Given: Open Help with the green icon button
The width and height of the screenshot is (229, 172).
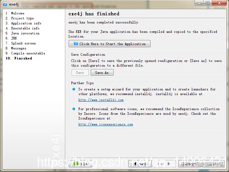Looking at the screenshot, I should 80,164.
